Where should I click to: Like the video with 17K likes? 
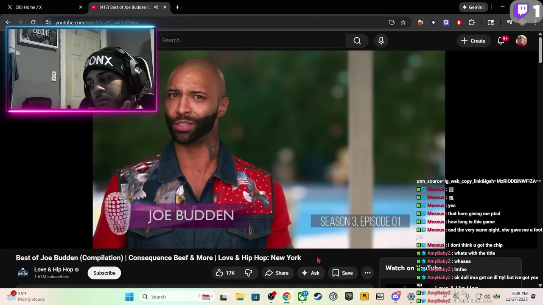225,273
